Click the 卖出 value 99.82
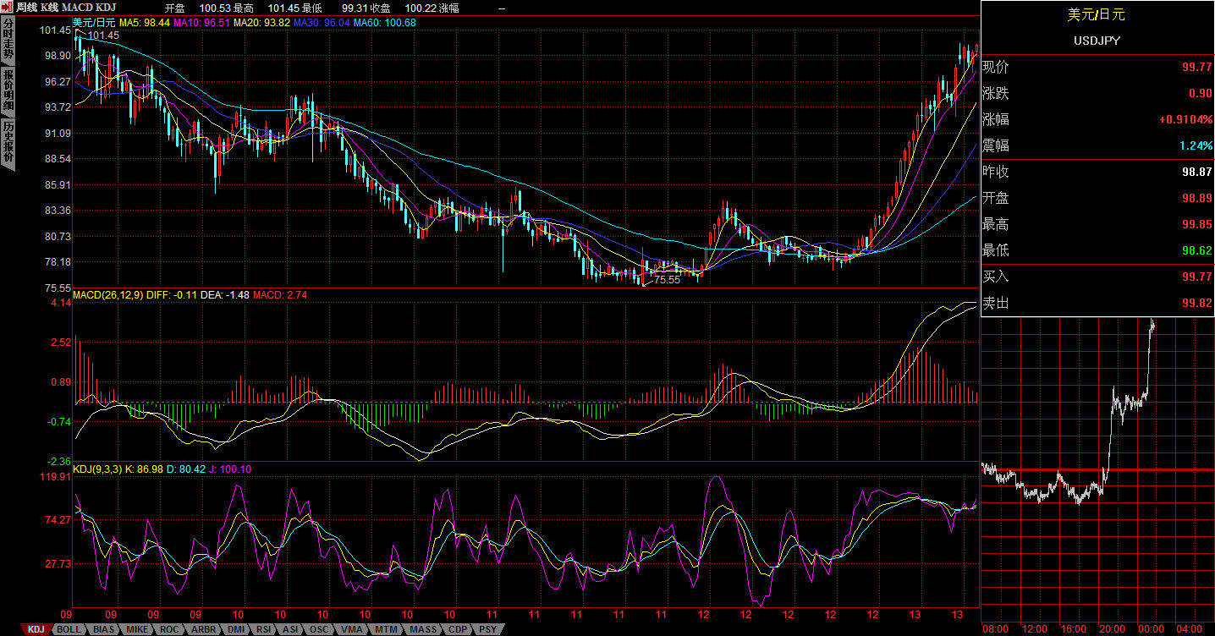Image resolution: width=1215 pixels, height=636 pixels. tap(1197, 303)
